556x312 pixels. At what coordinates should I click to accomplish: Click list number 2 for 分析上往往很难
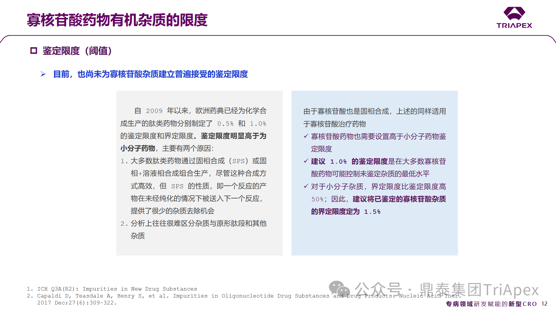pyautogui.click(x=124, y=224)
